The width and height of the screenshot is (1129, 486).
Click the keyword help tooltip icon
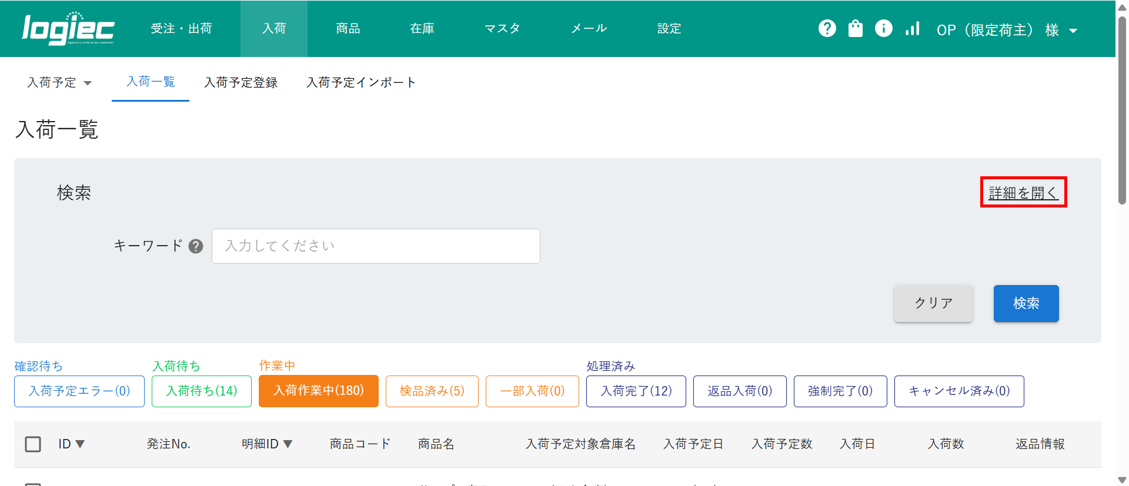click(196, 246)
